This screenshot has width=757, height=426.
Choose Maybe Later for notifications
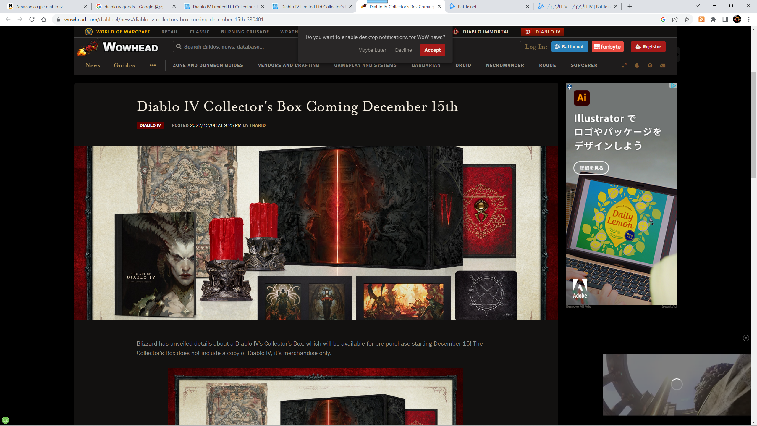point(372,50)
